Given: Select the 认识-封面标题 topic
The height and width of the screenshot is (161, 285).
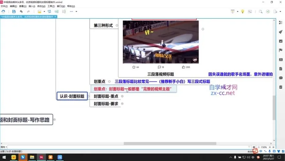Looking at the screenshot, I should (72, 96).
